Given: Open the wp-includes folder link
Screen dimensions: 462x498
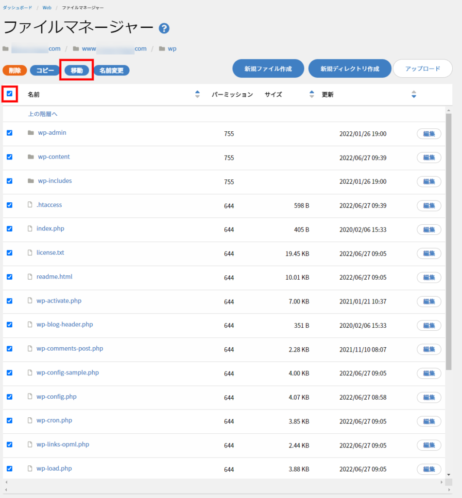Looking at the screenshot, I should point(55,181).
